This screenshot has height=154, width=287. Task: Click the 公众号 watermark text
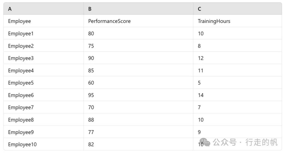pyautogui.click(x=225, y=143)
